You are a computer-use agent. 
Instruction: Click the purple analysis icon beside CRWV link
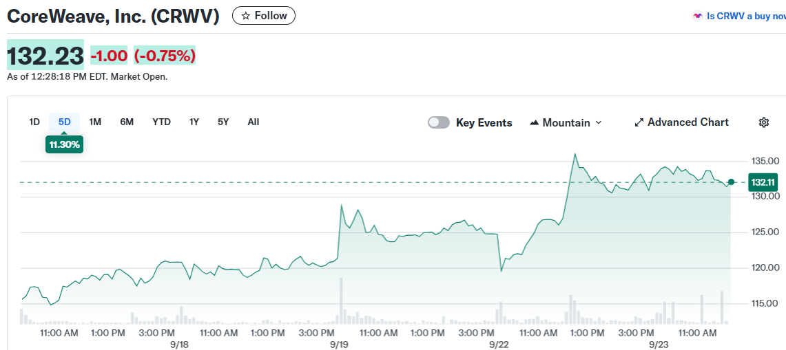pos(697,16)
